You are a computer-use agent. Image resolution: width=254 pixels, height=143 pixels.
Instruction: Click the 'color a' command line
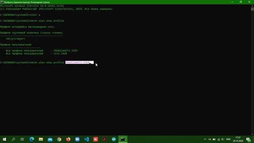tap(20, 15)
